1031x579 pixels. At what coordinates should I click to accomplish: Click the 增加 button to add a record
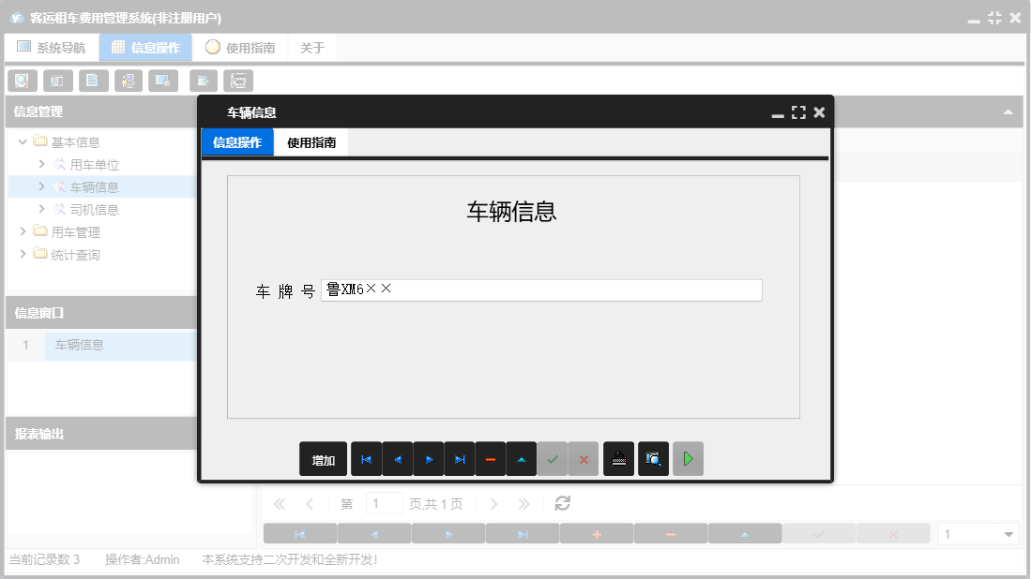[x=323, y=459]
